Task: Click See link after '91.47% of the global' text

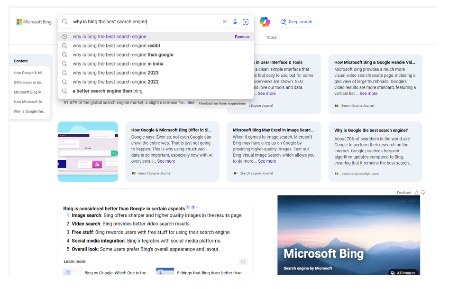Action: pyautogui.click(x=191, y=103)
